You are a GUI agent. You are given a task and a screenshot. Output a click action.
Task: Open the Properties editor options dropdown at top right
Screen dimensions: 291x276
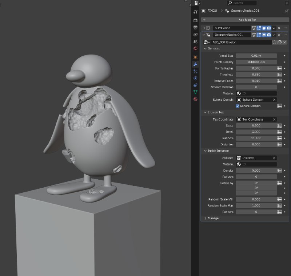coord(287,3)
